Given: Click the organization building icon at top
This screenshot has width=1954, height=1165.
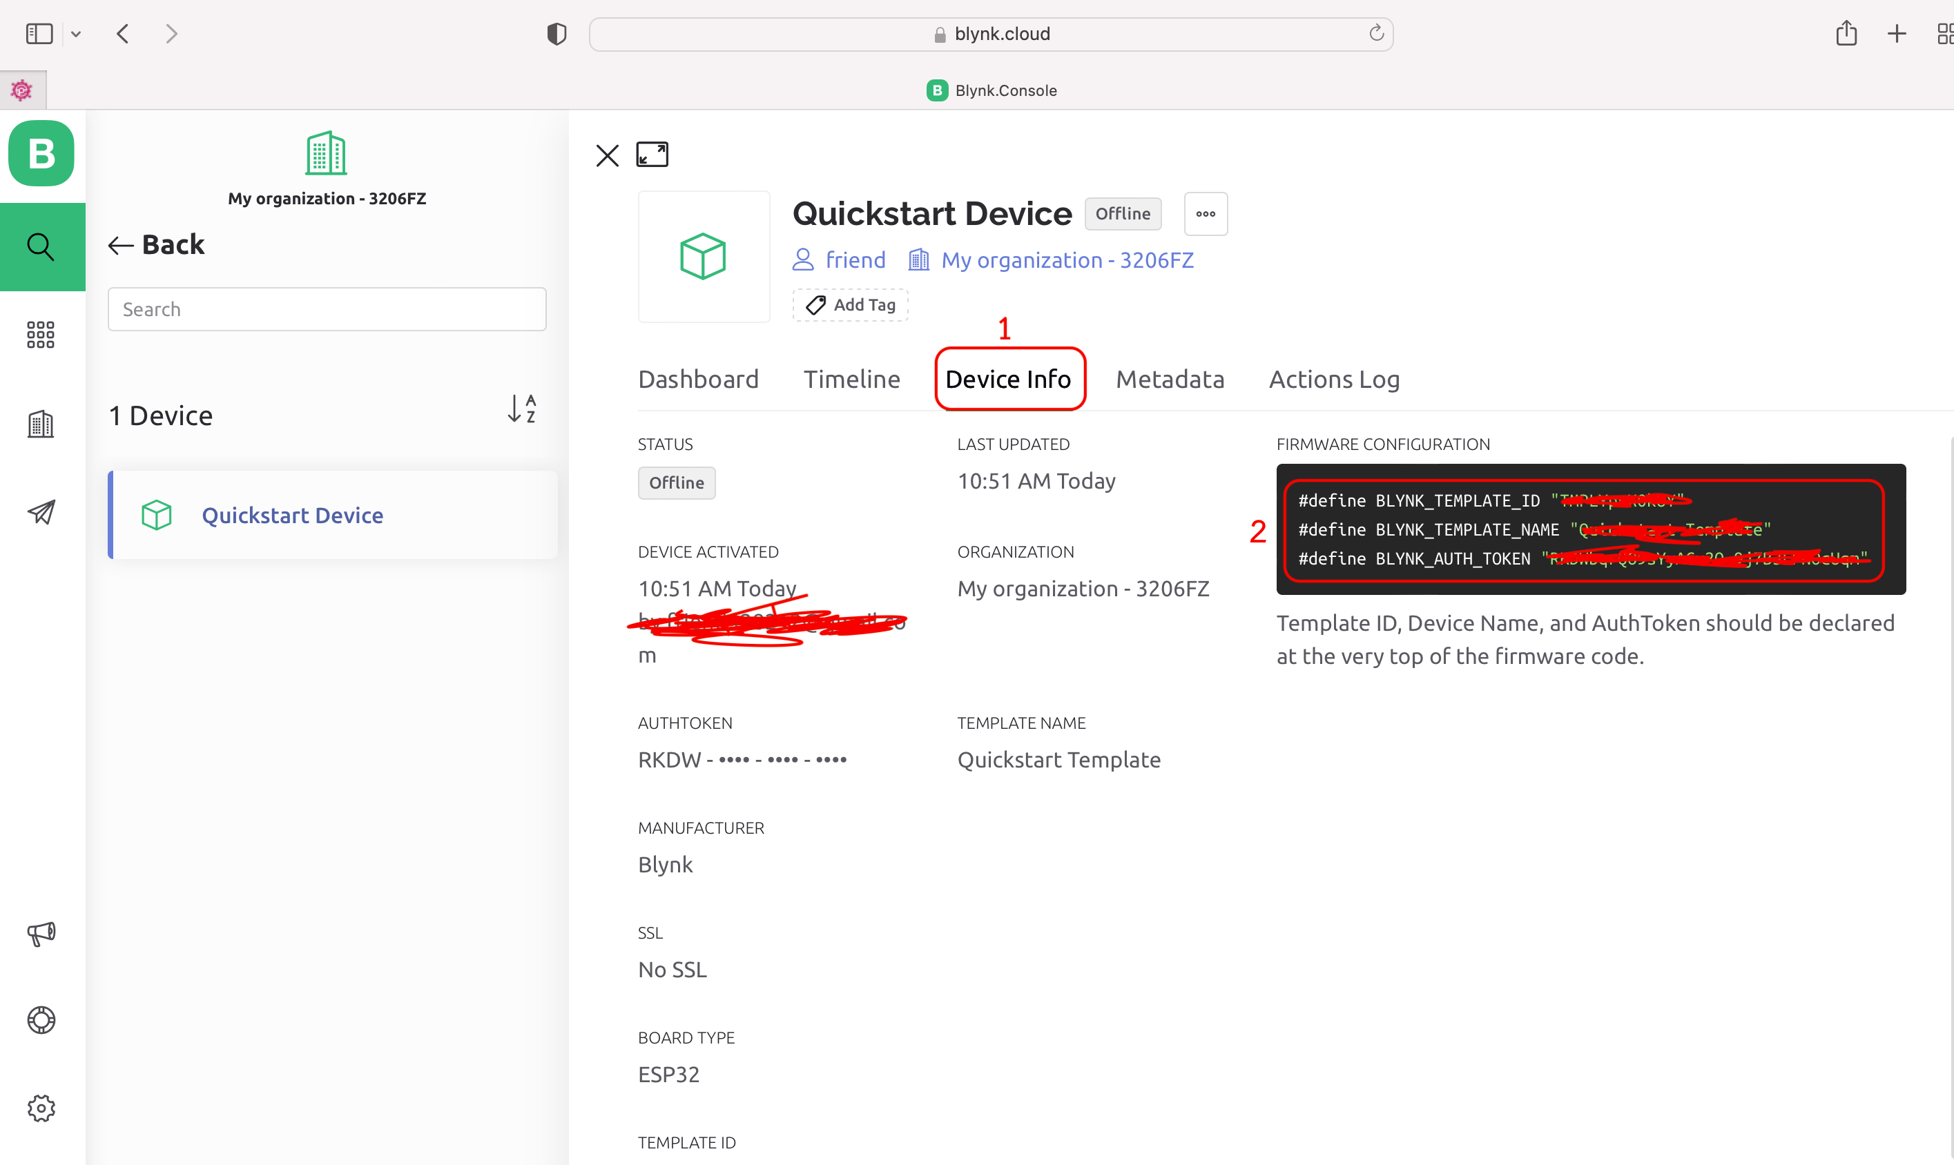Looking at the screenshot, I should [x=326, y=153].
